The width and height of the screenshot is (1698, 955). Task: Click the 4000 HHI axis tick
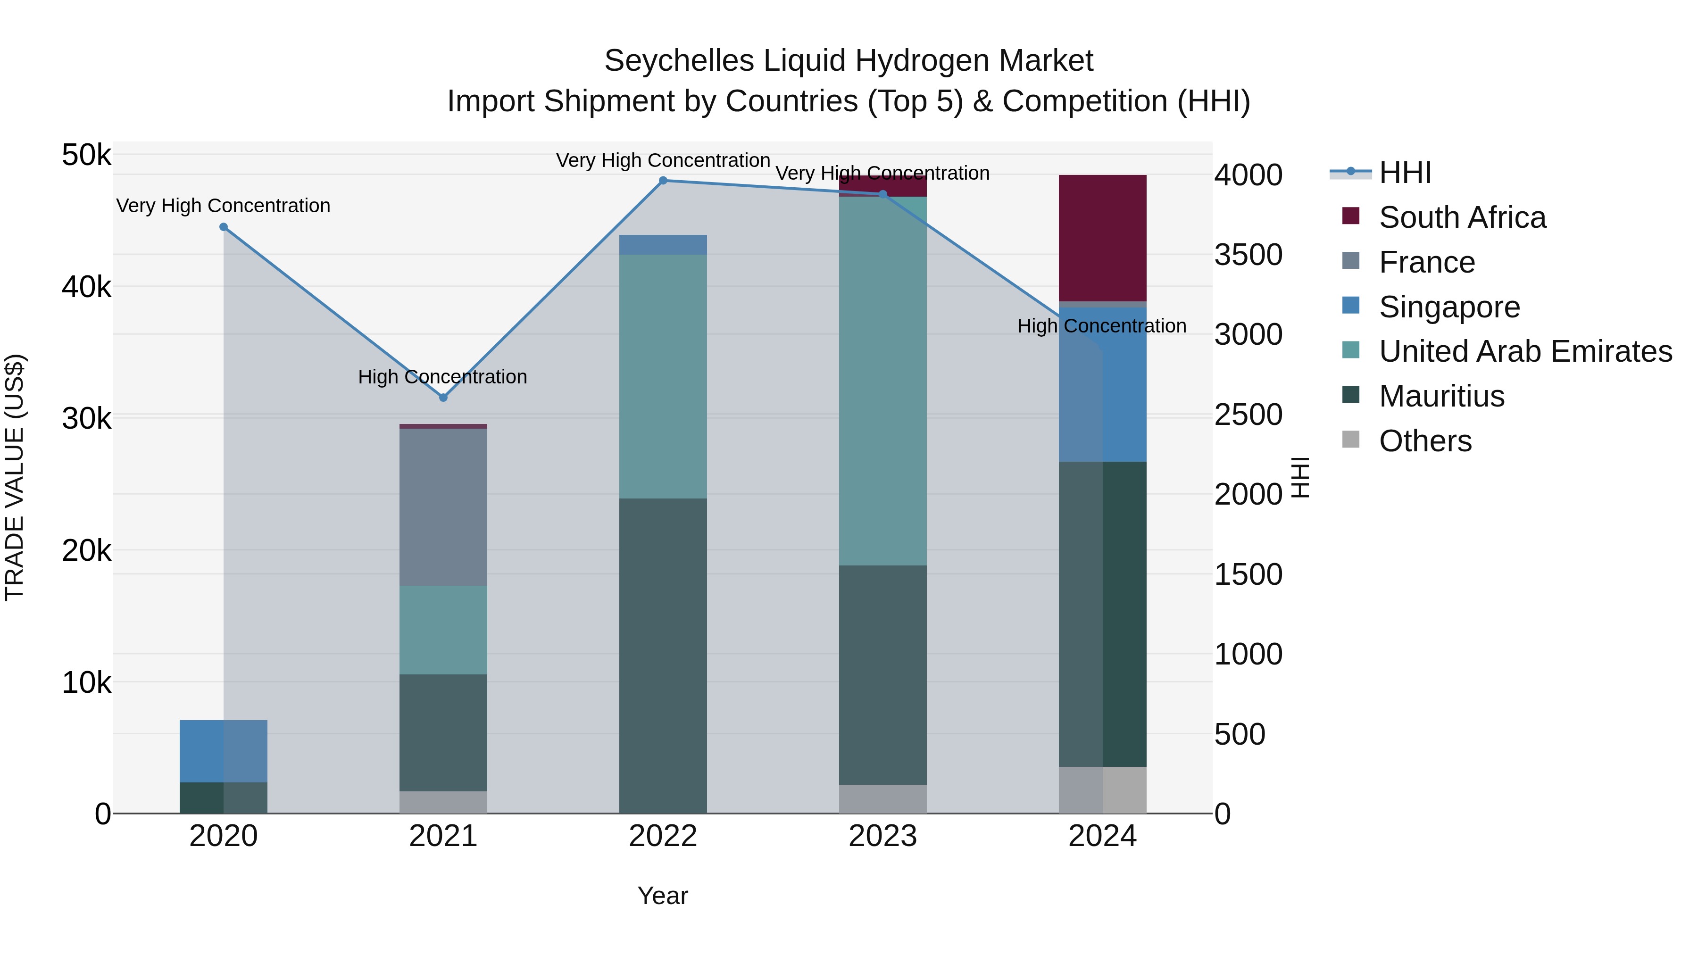point(1249,175)
